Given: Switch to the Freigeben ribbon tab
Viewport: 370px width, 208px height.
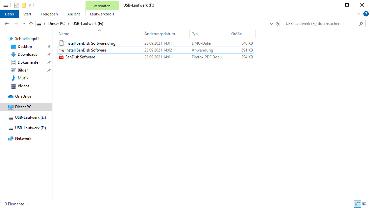Looking at the screenshot, I should pos(49,14).
